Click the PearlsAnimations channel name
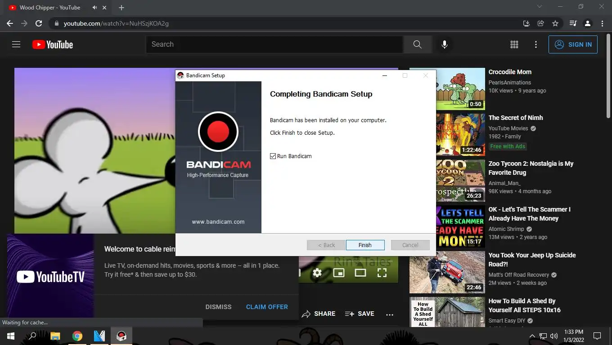This screenshot has width=612, height=345. click(x=510, y=83)
